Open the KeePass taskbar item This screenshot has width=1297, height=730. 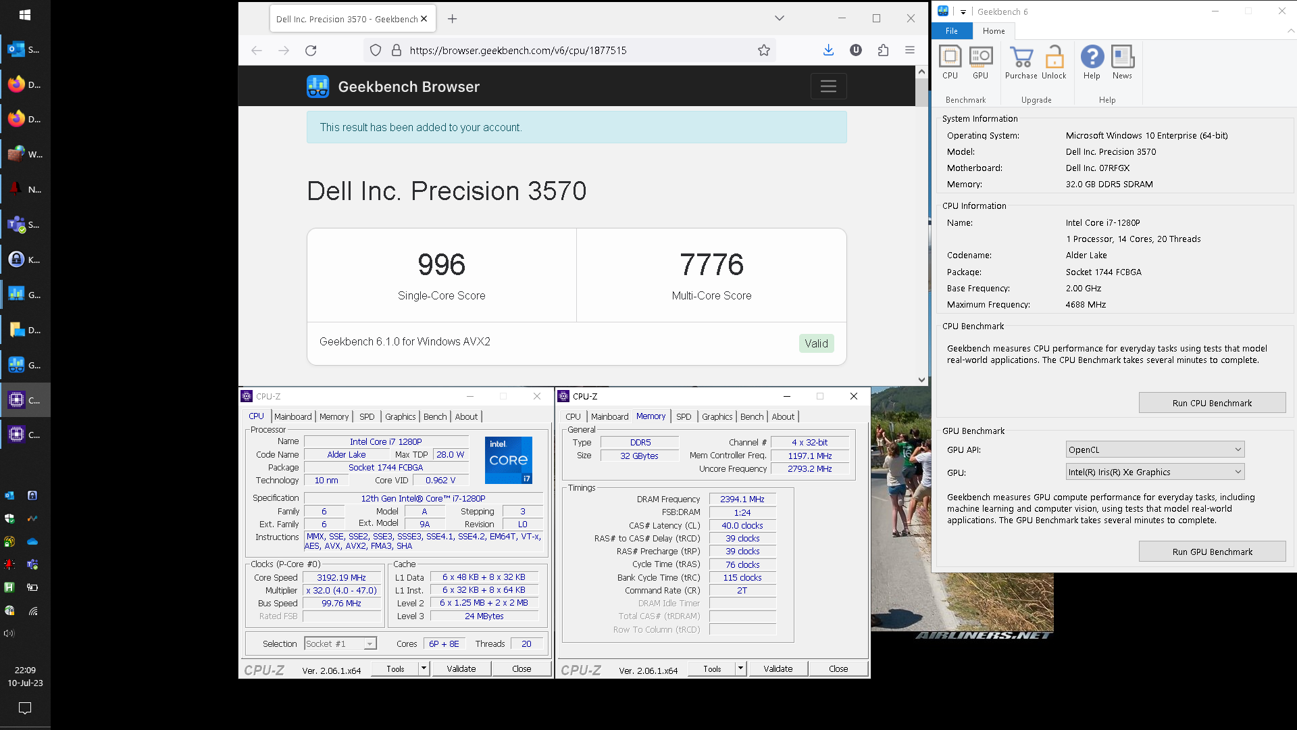(x=25, y=260)
